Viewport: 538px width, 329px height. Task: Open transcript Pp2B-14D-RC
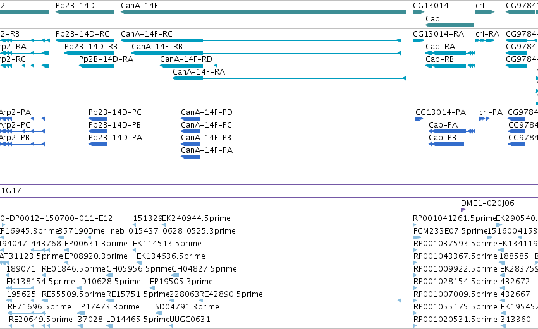point(85,40)
